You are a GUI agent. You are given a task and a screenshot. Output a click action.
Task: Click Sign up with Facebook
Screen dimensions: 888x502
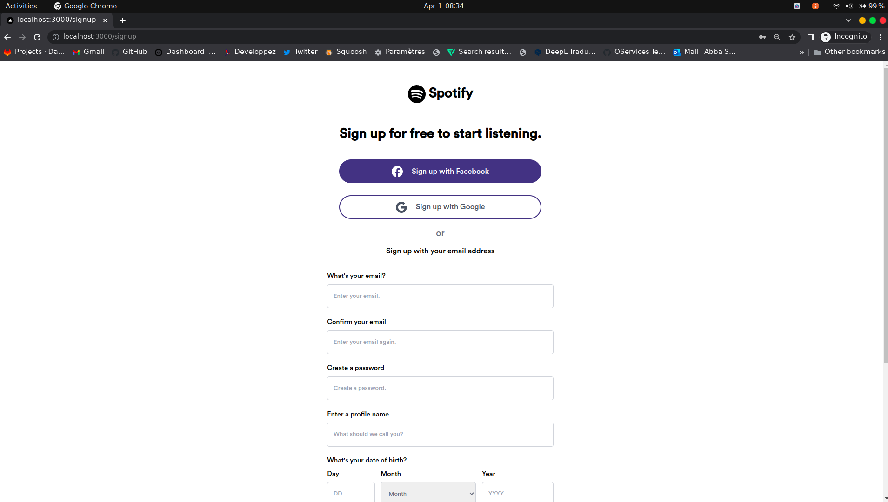click(x=439, y=171)
